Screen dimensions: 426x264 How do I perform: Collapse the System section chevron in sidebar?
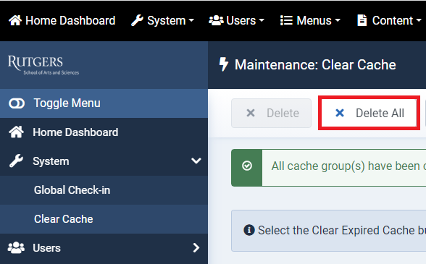196,161
